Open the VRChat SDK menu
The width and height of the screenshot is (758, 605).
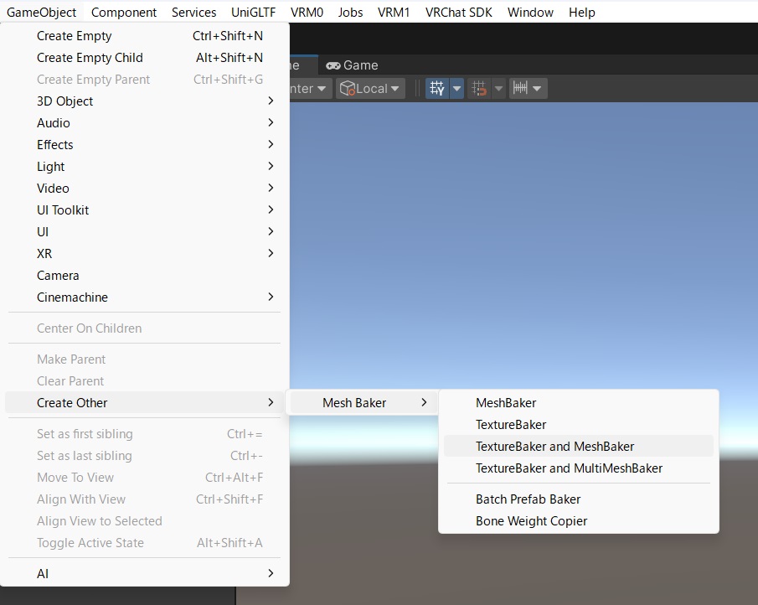coord(459,13)
